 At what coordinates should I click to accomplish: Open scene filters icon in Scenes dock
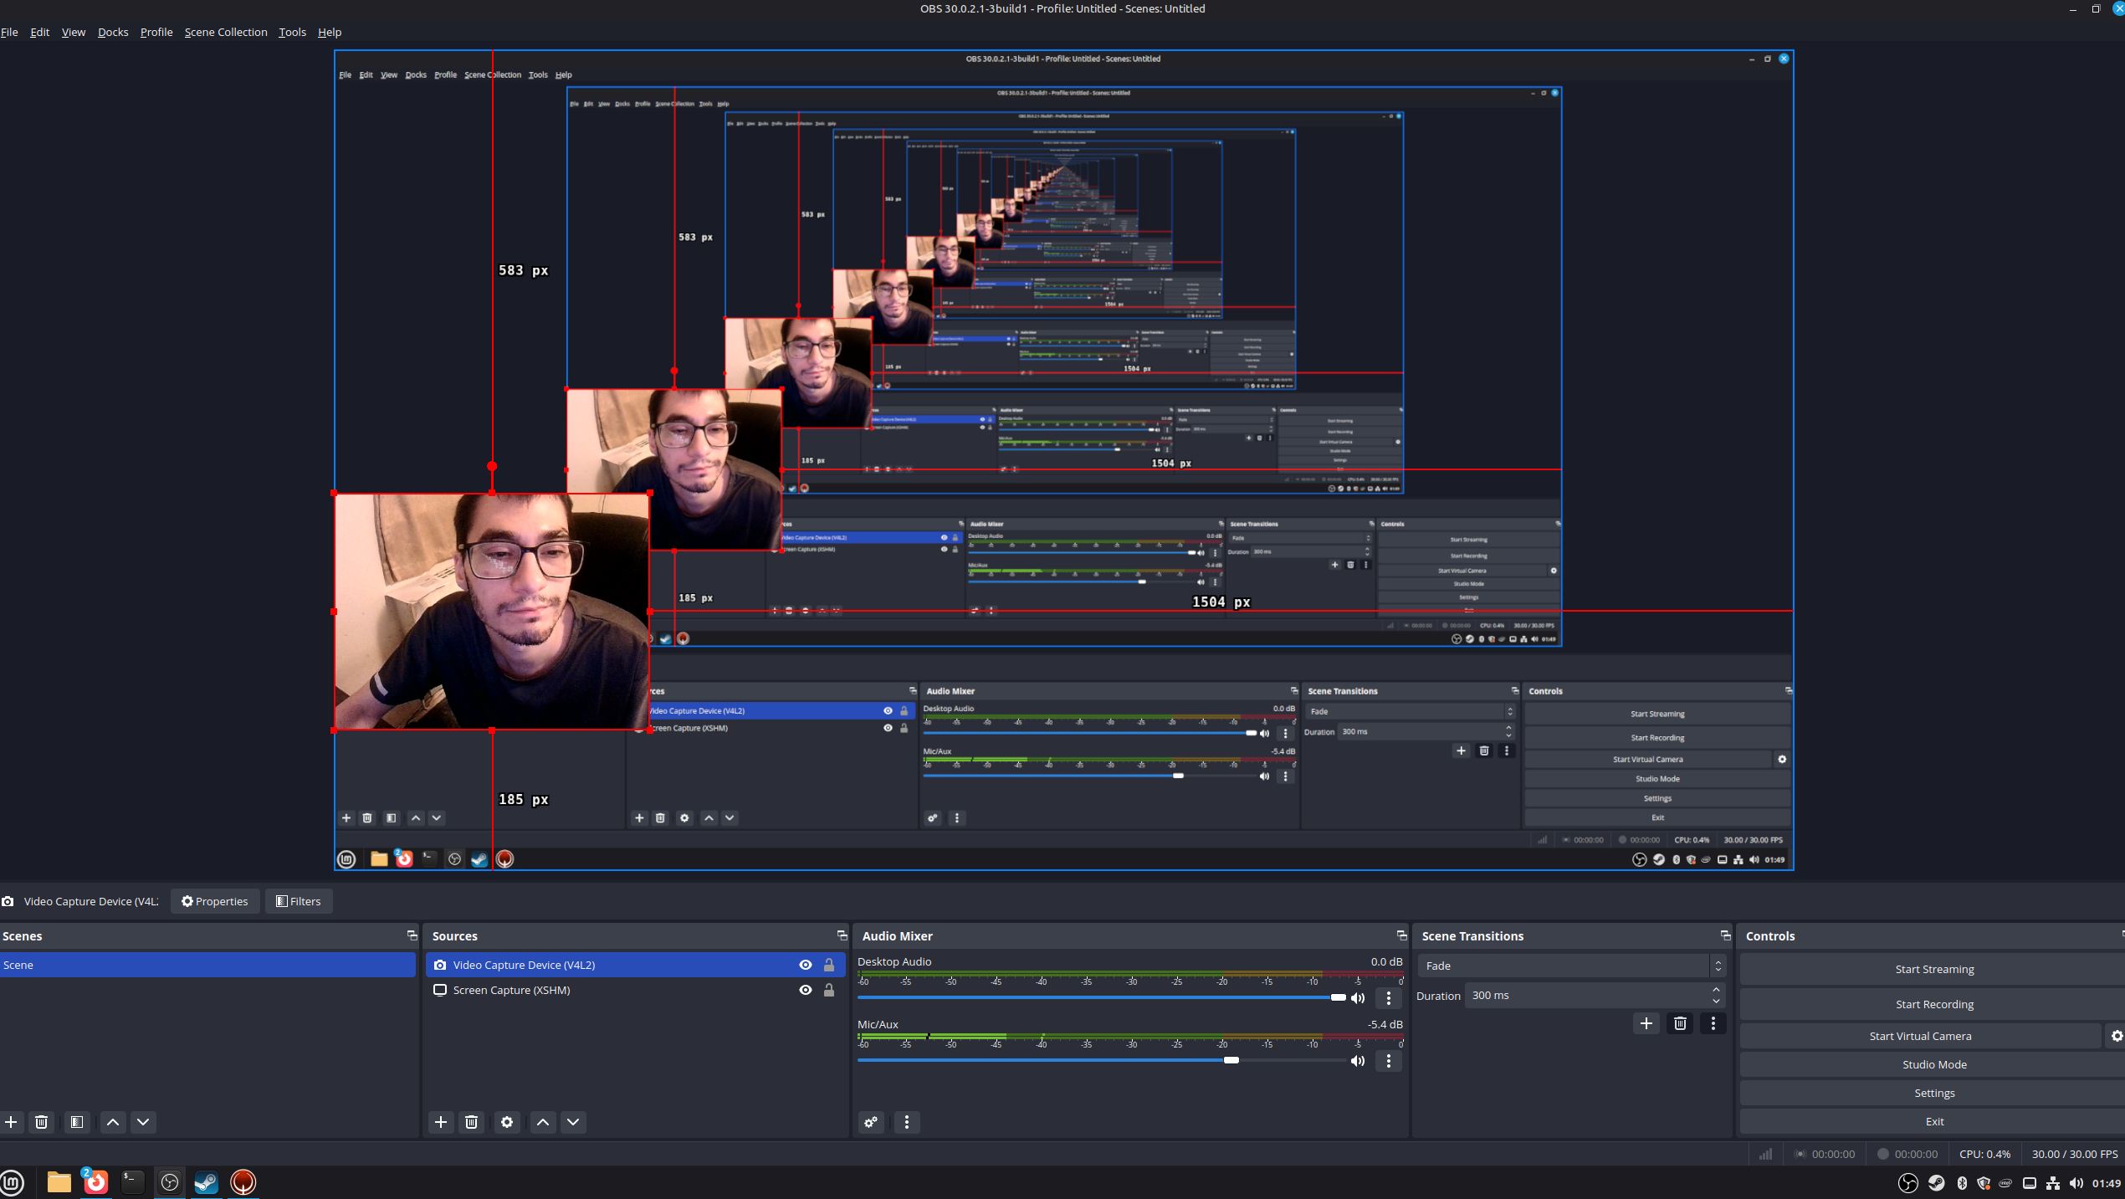(x=77, y=1122)
